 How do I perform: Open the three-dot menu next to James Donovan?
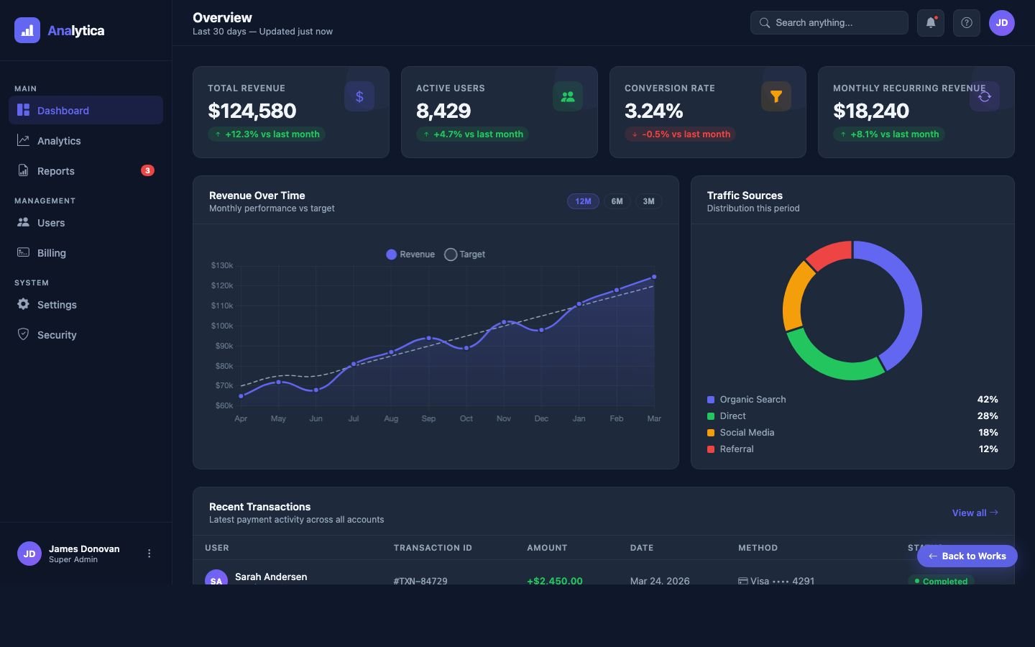tap(149, 554)
